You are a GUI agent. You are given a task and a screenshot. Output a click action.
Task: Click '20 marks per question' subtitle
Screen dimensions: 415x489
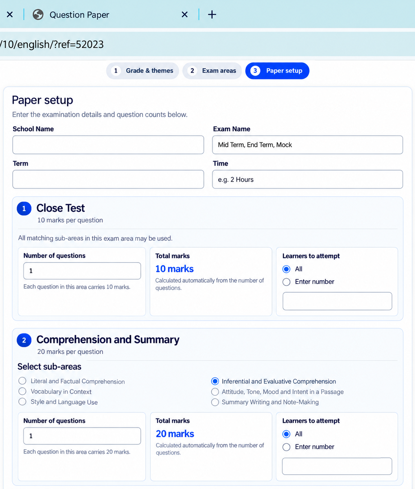tap(70, 351)
